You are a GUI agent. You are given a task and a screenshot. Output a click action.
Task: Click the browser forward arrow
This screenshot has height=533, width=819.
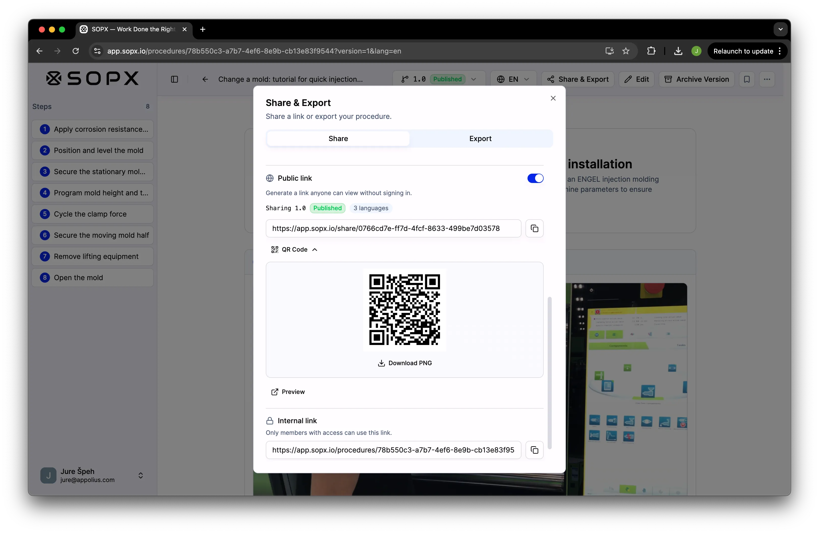pyautogui.click(x=57, y=51)
